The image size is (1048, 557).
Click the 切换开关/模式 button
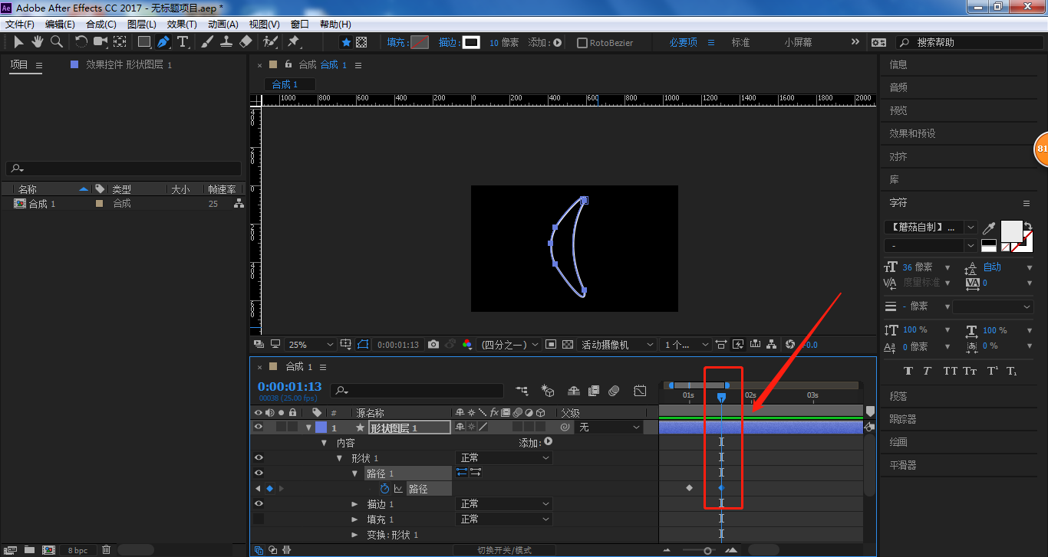(x=504, y=550)
